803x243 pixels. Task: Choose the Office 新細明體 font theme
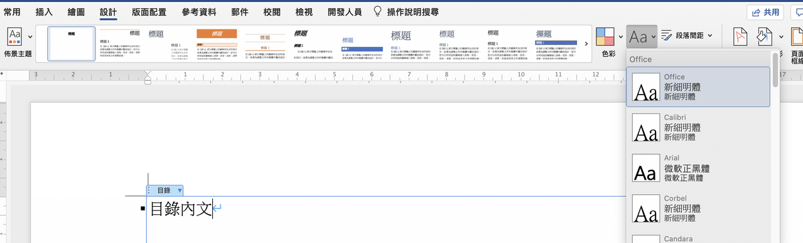click(698, 86)
